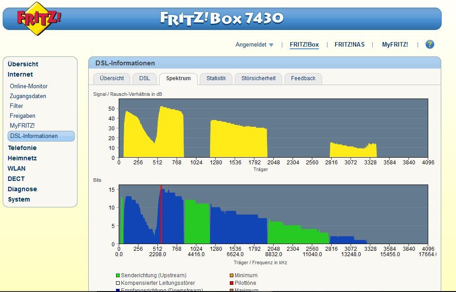Click the yellow signal-to-noise ratio chart
This screenshot has height=292, width=456.
coord(273,128)
